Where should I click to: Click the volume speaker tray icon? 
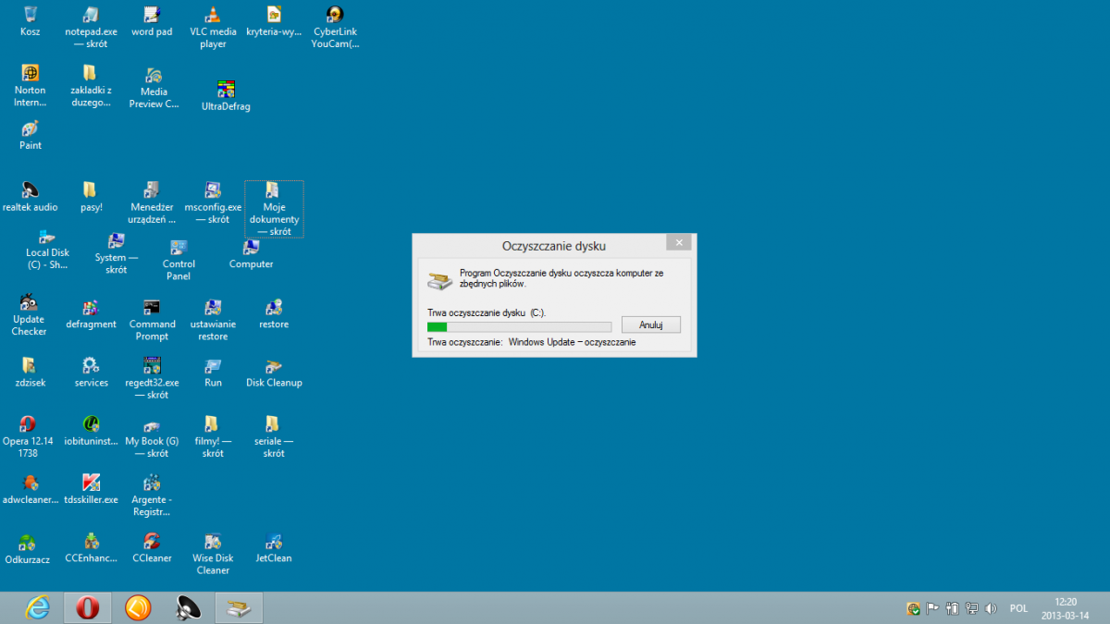pyautogui.click(x=992, y=608)
